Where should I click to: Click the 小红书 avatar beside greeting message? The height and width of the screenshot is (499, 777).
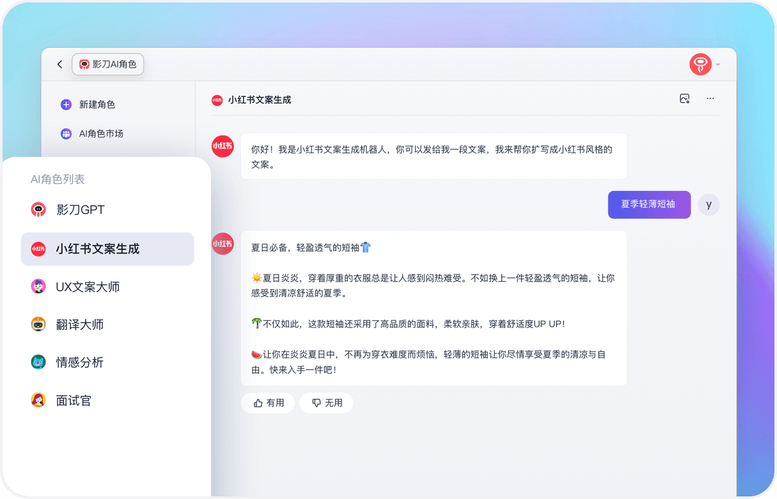click(x=223, y=147)
